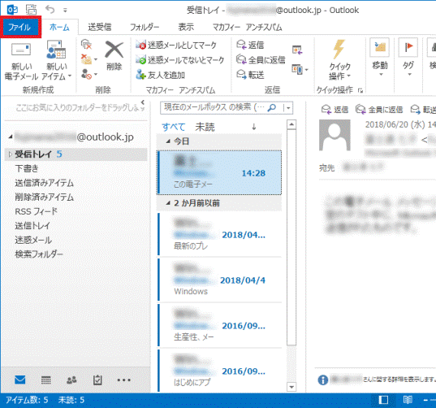Screen dimensions: 436x408
Task: Click 友人を追加 button
Action: click(160, 75)
